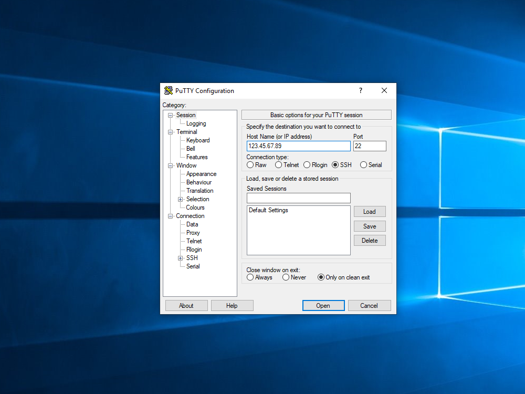Collapse the Terminal tree node
Viewport: 525px width, 394px height.
coord(171,132)
